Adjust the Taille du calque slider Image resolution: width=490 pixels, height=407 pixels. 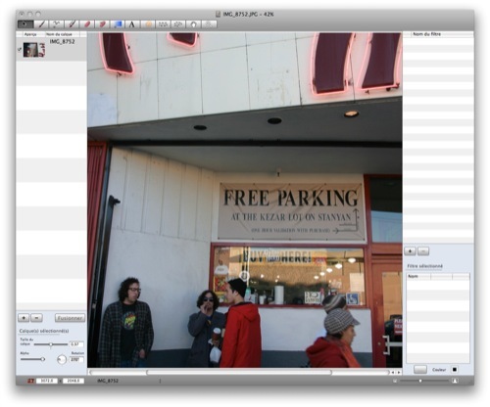point(51,344)
